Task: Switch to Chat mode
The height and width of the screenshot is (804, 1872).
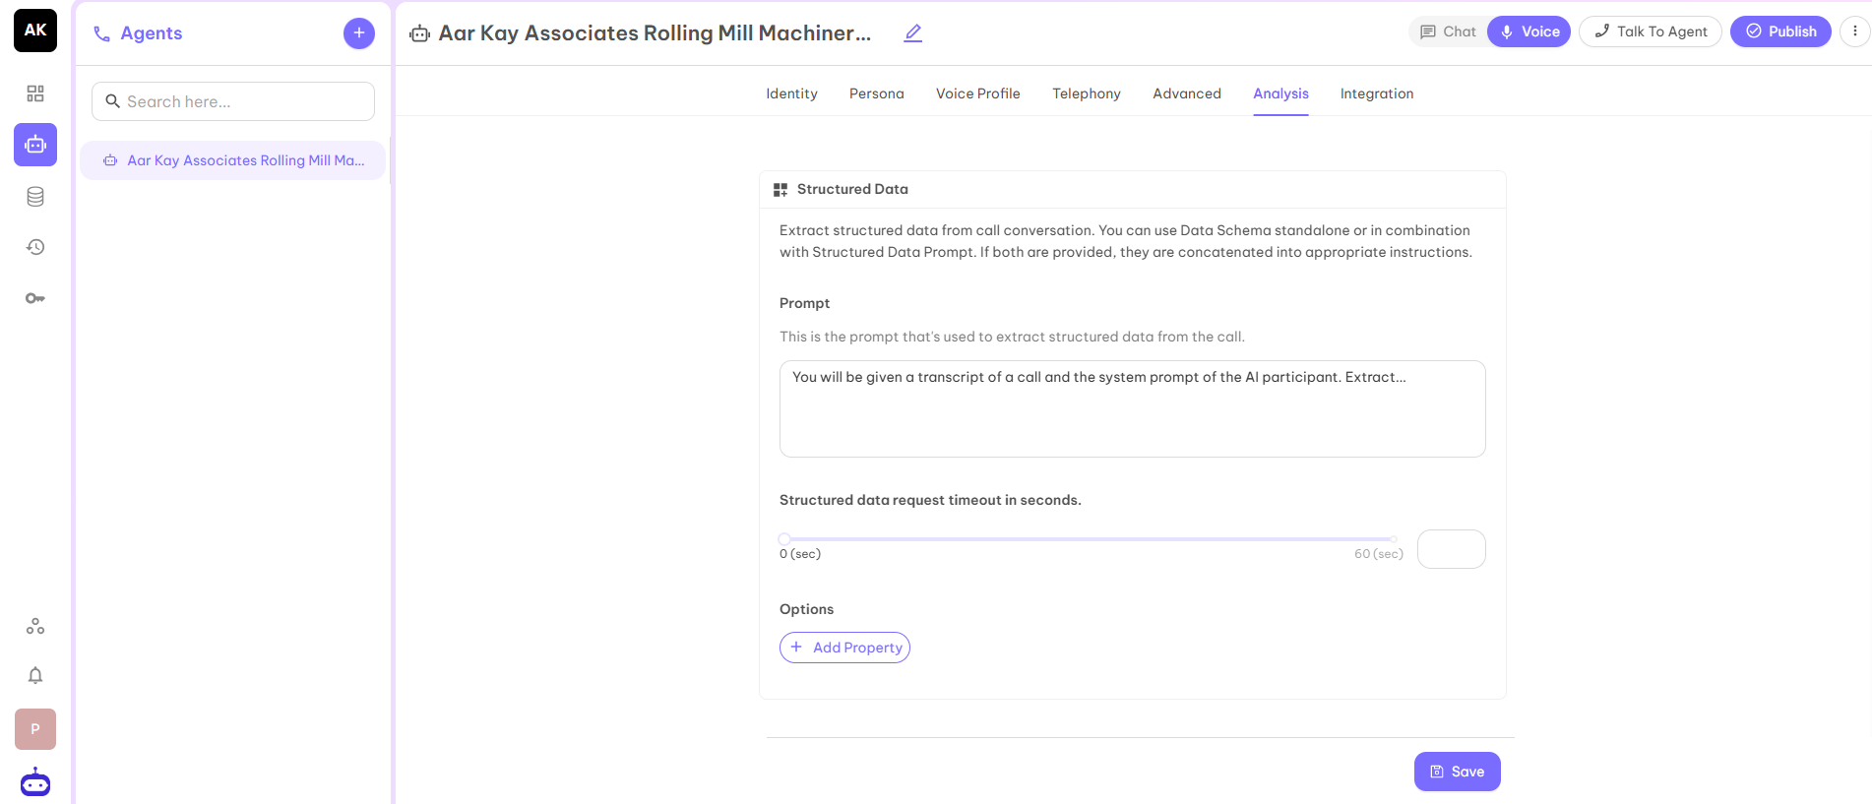Action: click(x=1448, y=31)
